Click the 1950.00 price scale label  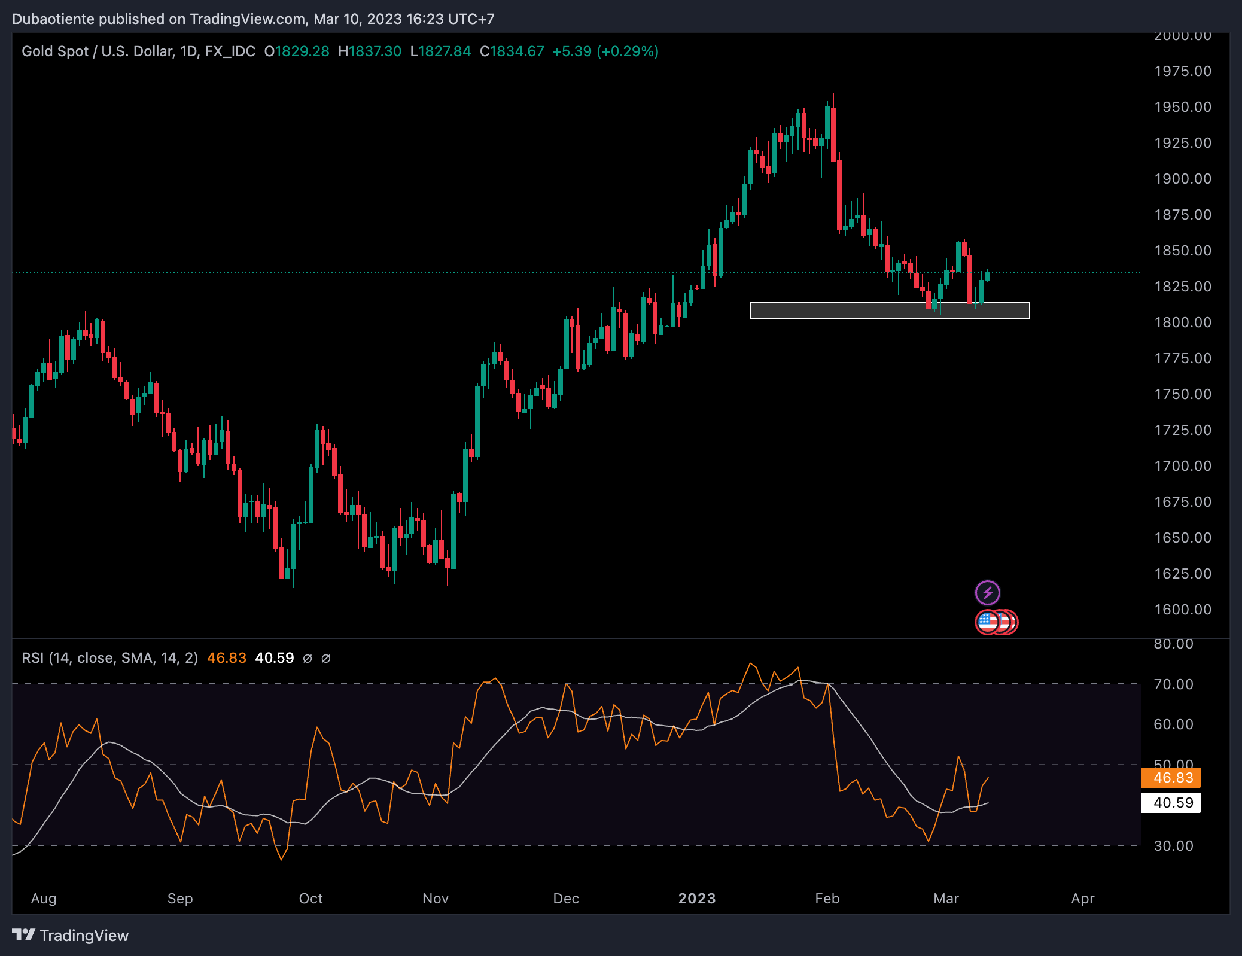[x=1183, y=107]
